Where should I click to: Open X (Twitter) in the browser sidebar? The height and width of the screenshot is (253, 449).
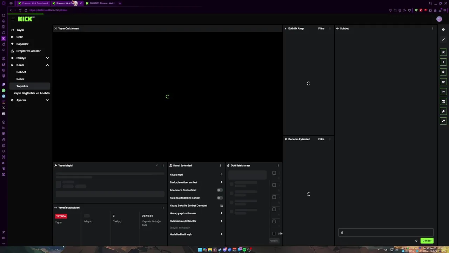tap(4, 108)
